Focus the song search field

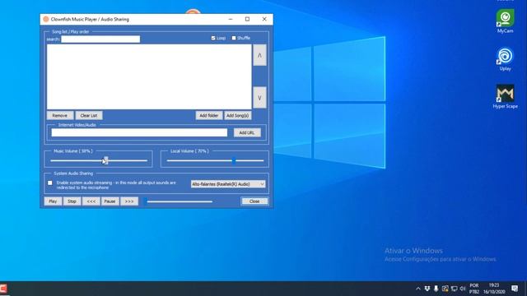pos(100,39)
